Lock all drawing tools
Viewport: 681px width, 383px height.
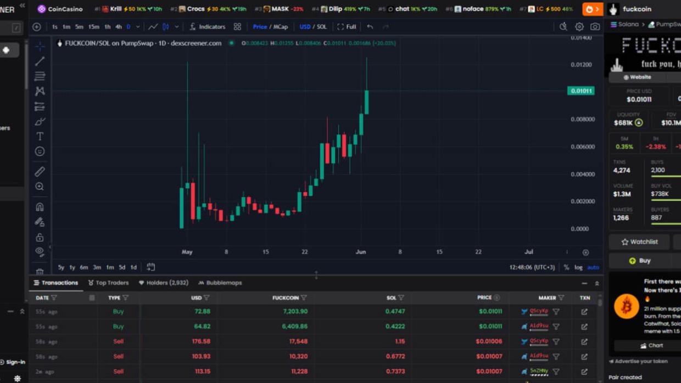tap(40, 237)
